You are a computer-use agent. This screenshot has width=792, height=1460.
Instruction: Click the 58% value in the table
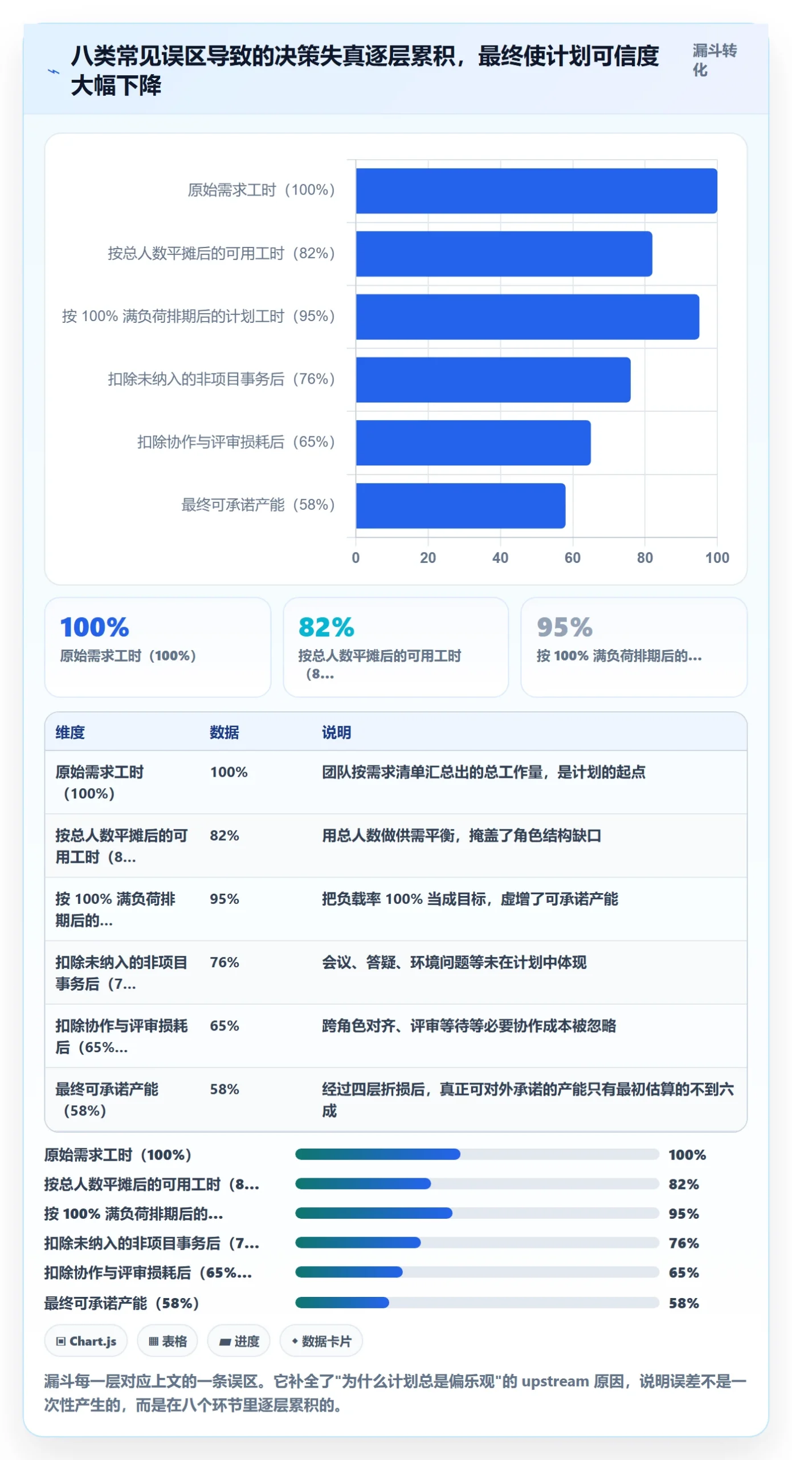pos(224,1089)
